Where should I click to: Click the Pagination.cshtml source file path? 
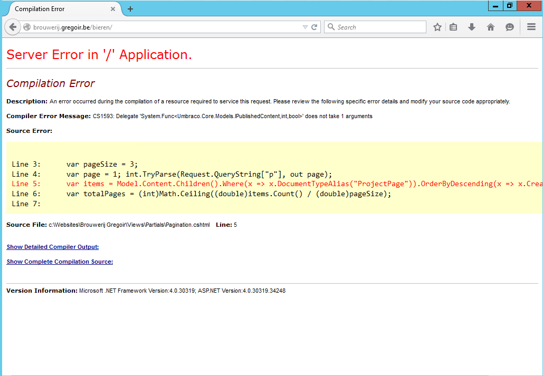point(129,225)
